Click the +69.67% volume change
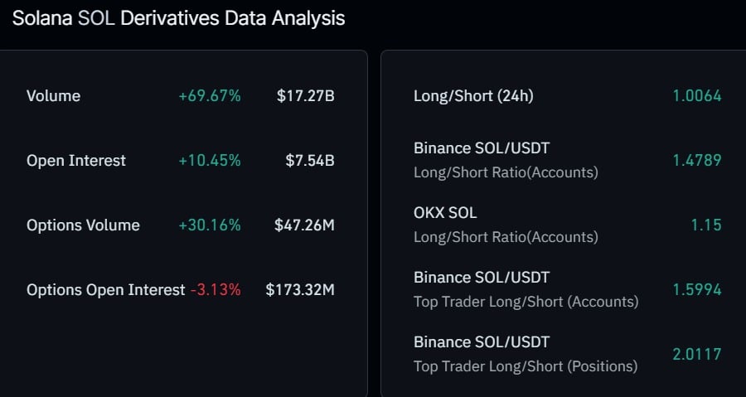 point(210,96)
